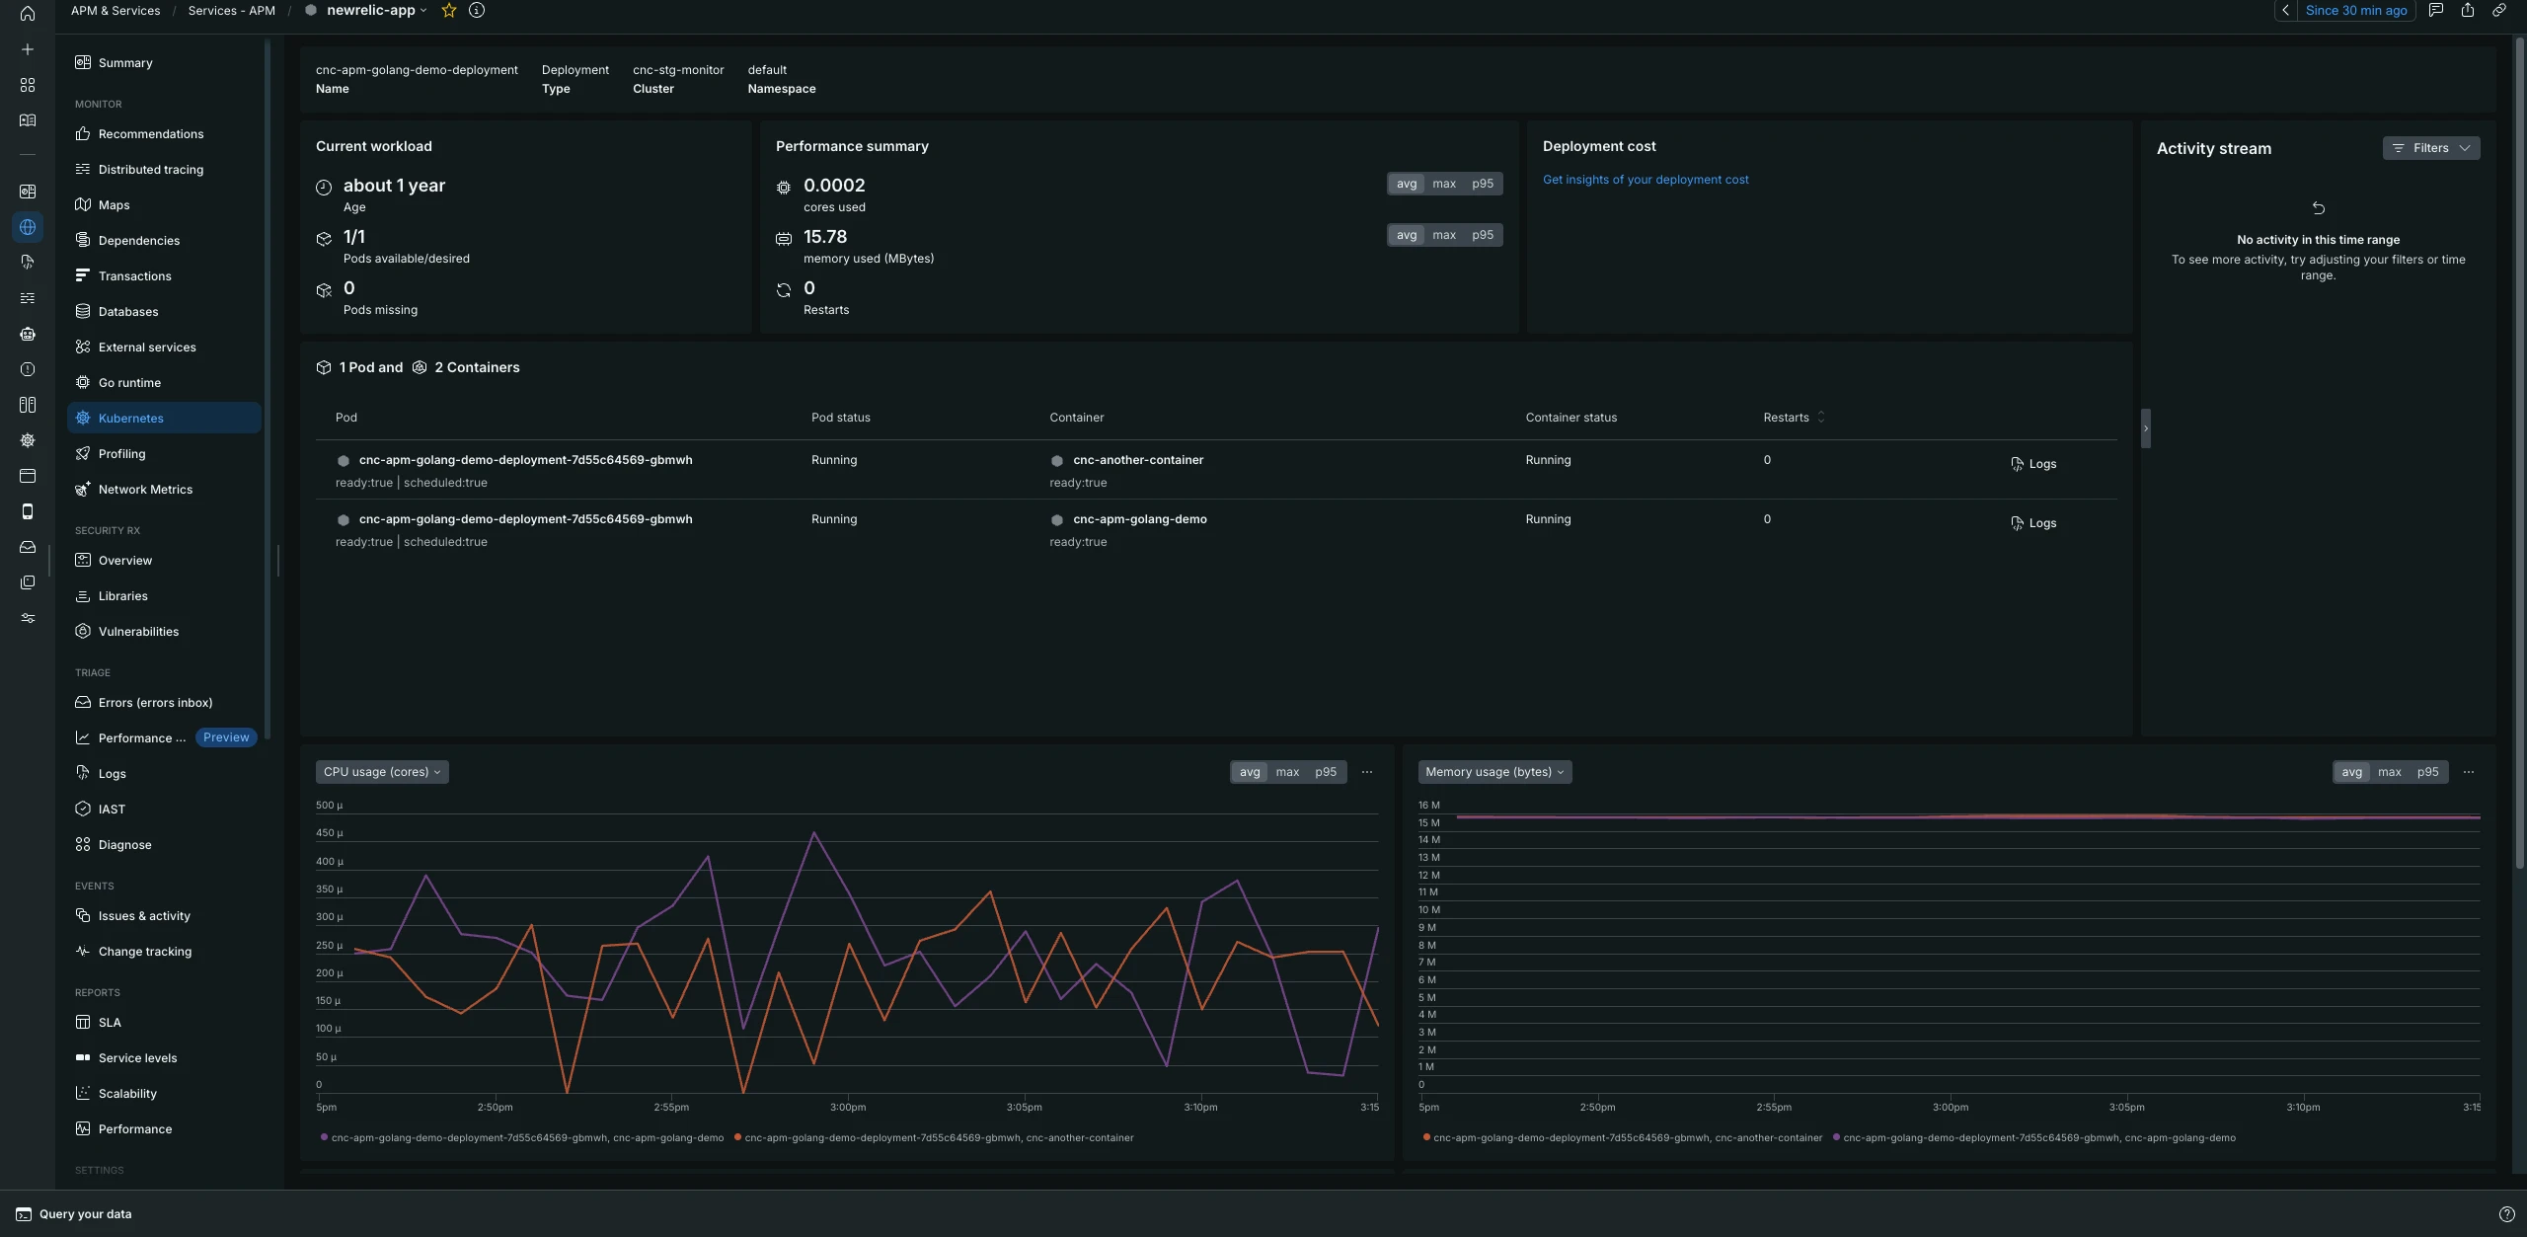The image size is (2527, 1237).
Task: Switch CPU usage chart to max
Action: click(1287, 772)
